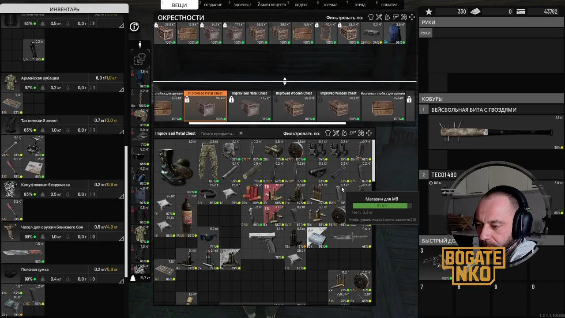Screen dimensions: 565x318
Task: Select the 56,0 кг Improved Wooden Chest container
Action: tap(294, 106)
